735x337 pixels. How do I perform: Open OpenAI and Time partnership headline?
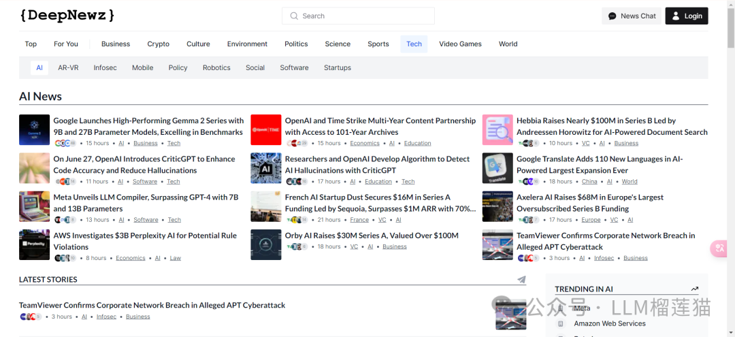[x=380, y=127]
